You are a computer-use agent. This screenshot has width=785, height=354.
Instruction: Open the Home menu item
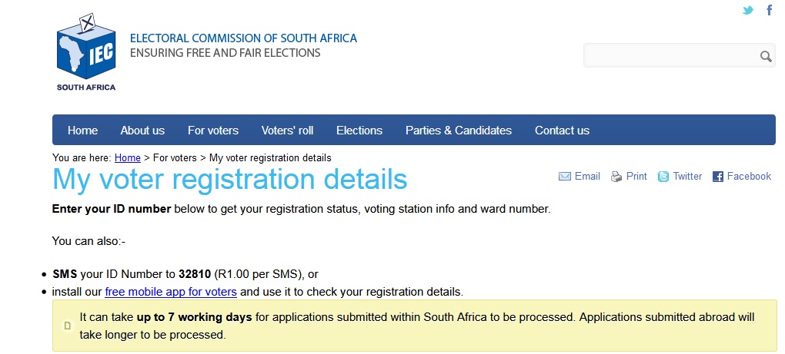click(x=82, y=131)
